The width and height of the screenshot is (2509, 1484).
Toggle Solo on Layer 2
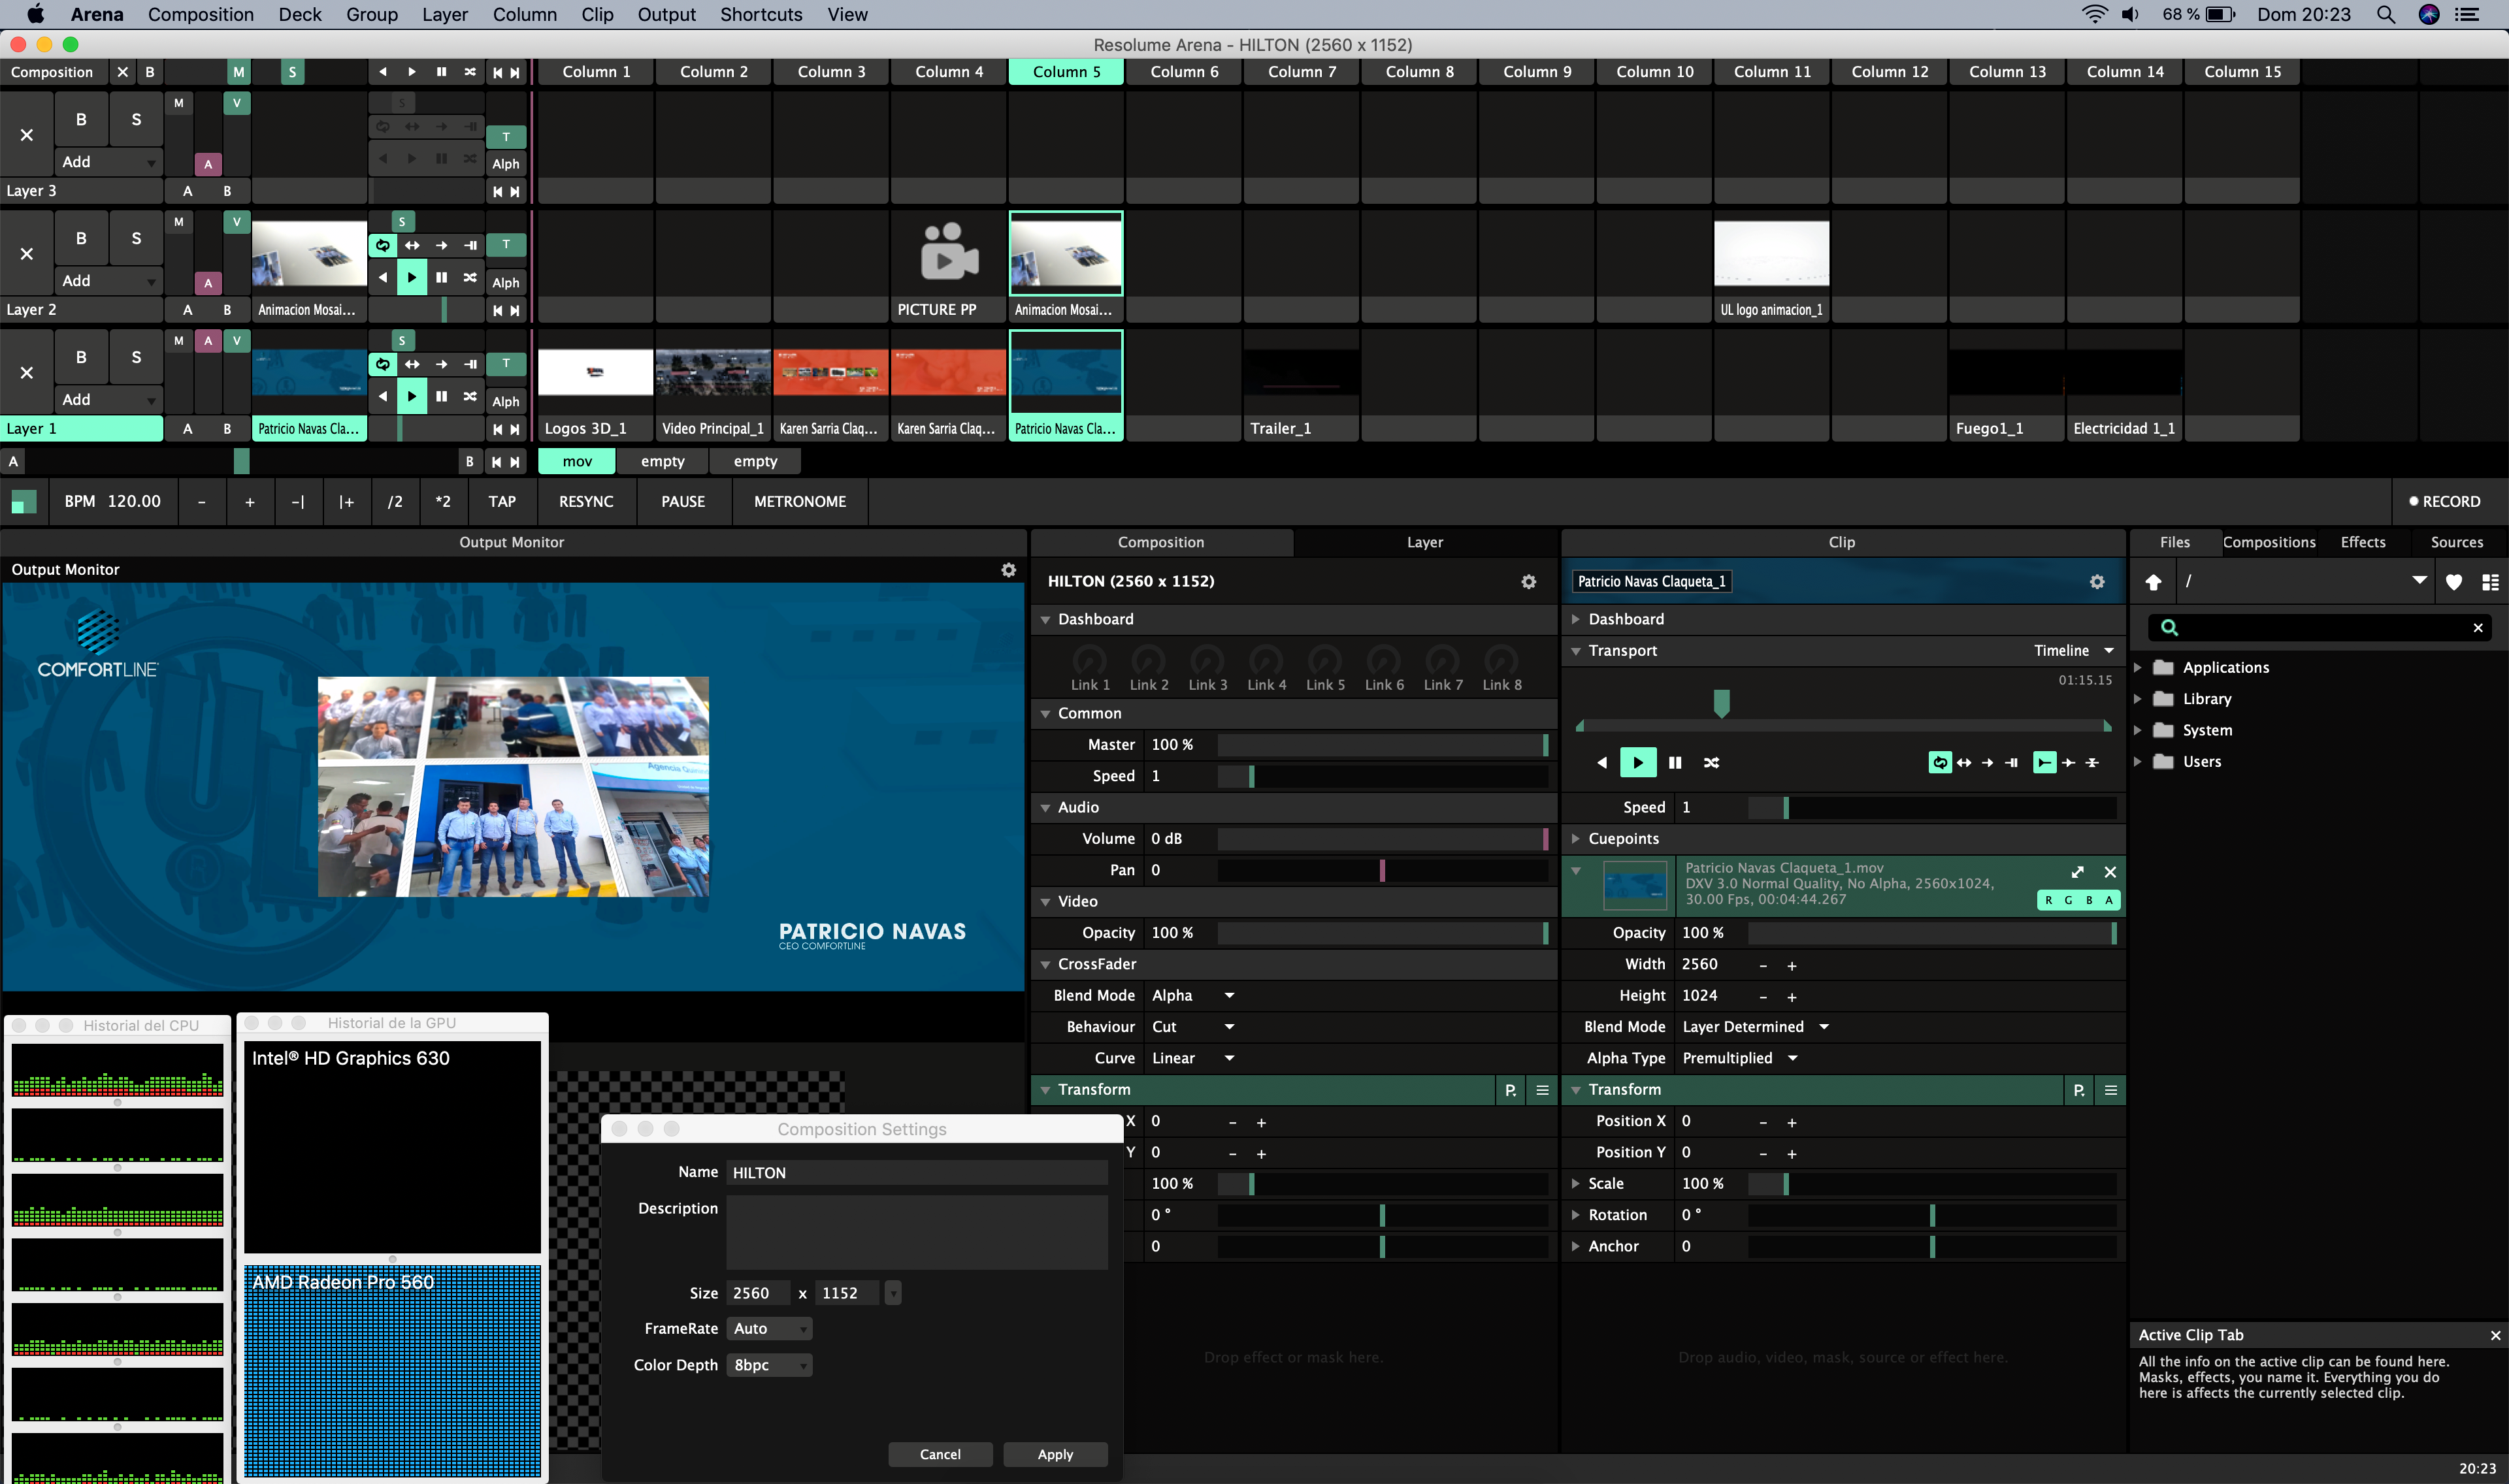coord(136,238)
